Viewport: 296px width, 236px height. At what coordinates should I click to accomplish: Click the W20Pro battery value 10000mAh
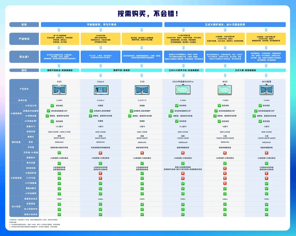coord(183,142)
